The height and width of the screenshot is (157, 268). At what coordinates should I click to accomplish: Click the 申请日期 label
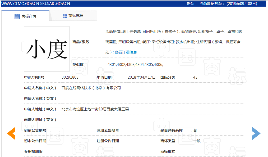tap(104, 77)
